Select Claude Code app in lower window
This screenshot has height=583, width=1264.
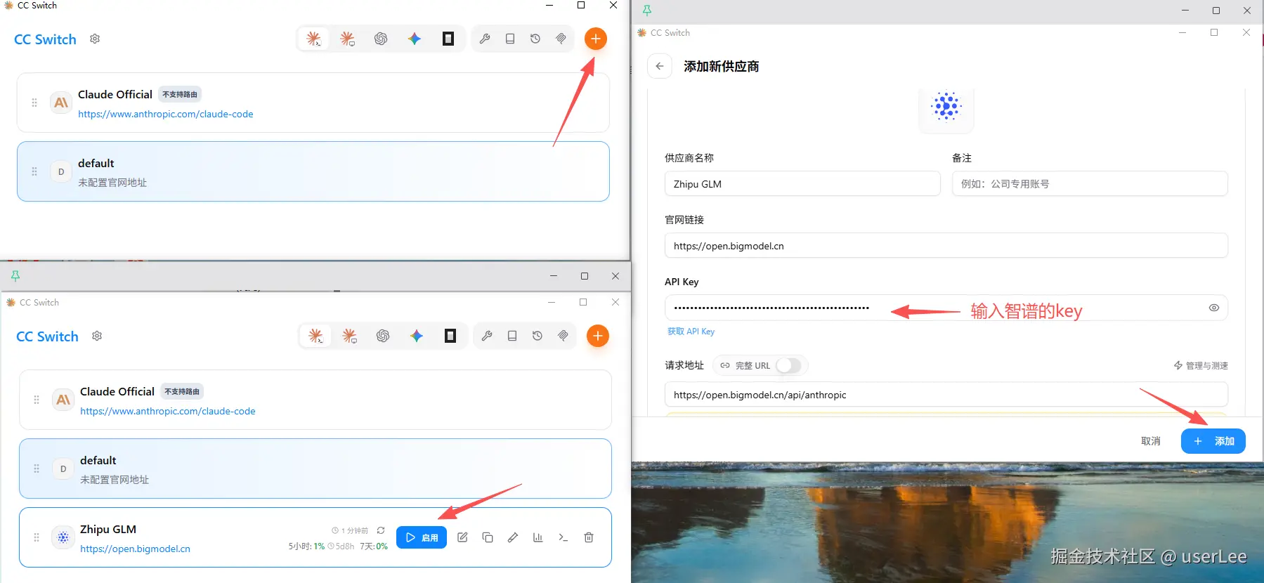[x=315, y=336]
